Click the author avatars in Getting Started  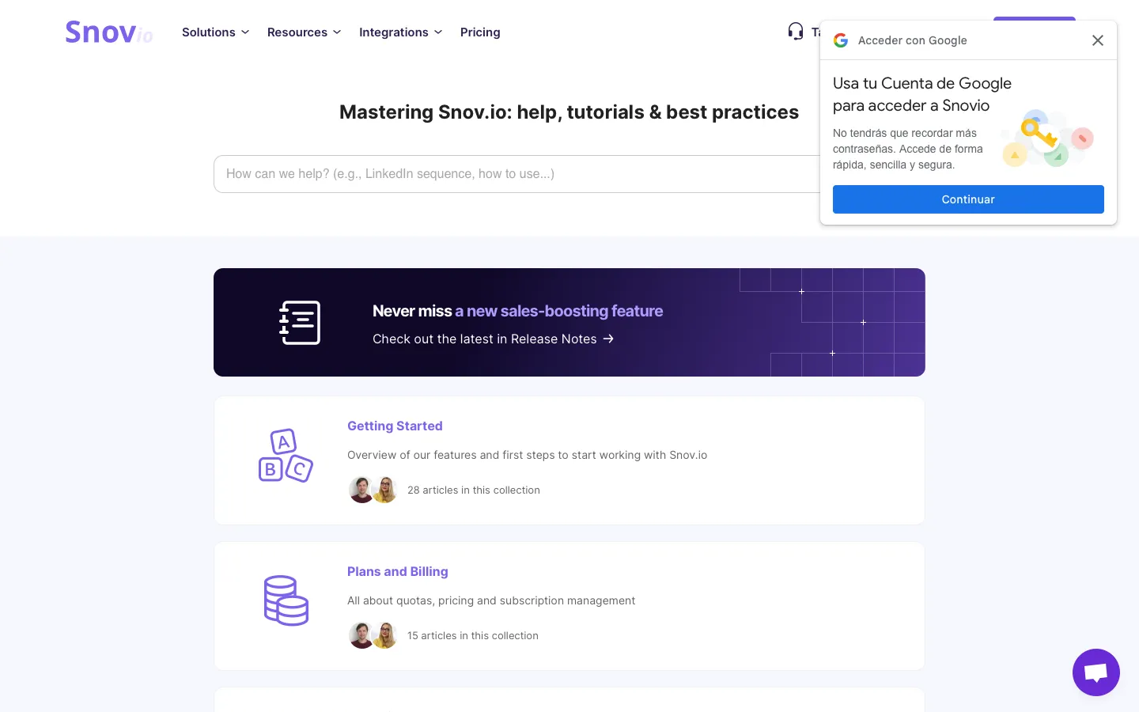[373, 490]
